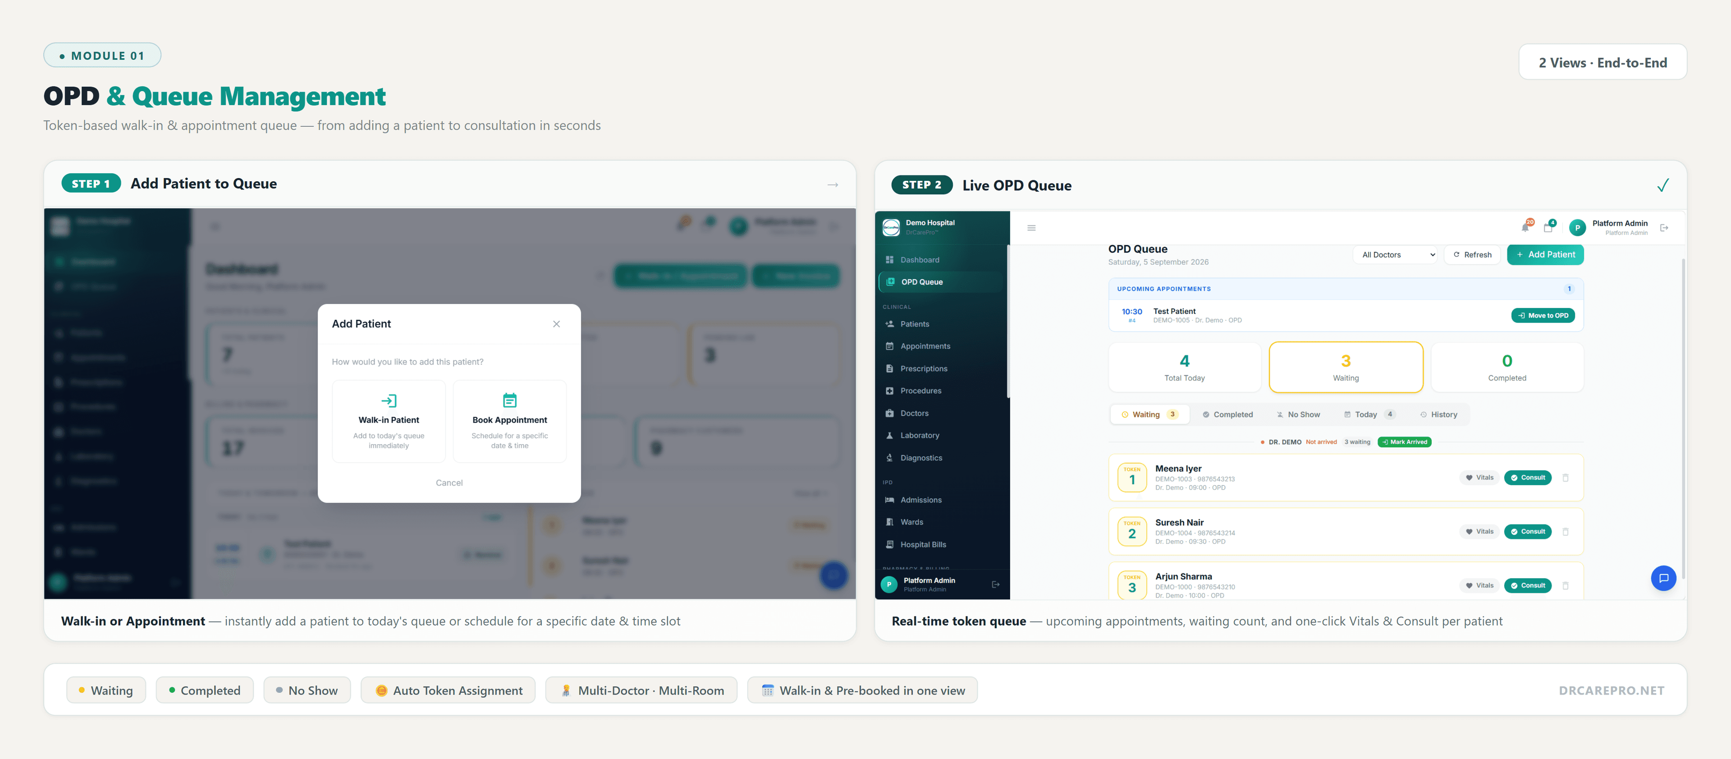Cancel the Add Patient dialog
This screenshot has width=1731, height=759.
[x=449, y=483]
